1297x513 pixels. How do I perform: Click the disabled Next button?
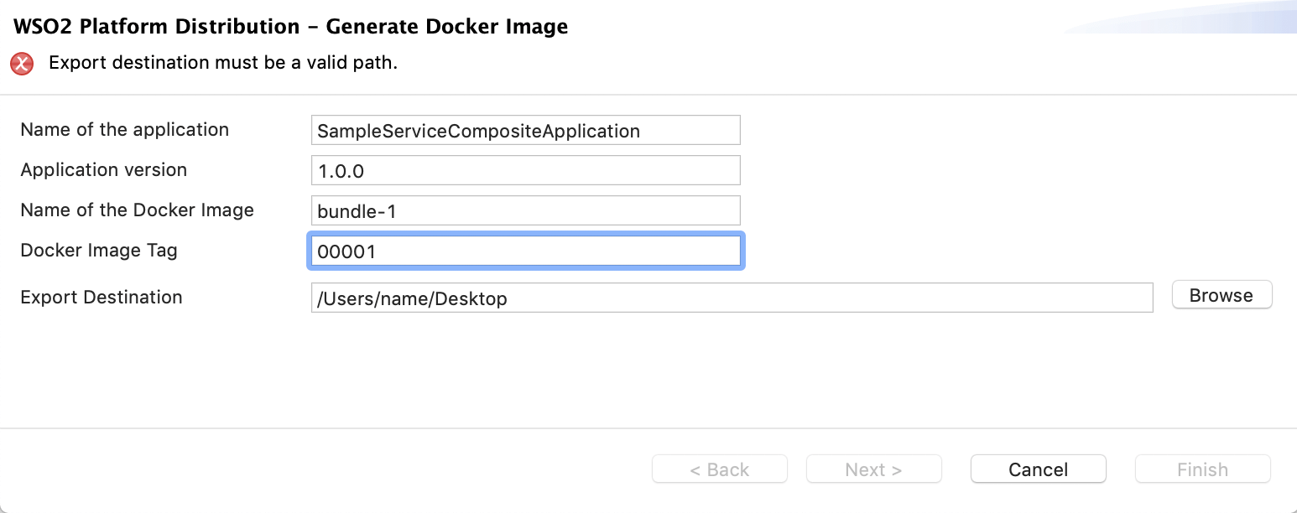point(873,469)
